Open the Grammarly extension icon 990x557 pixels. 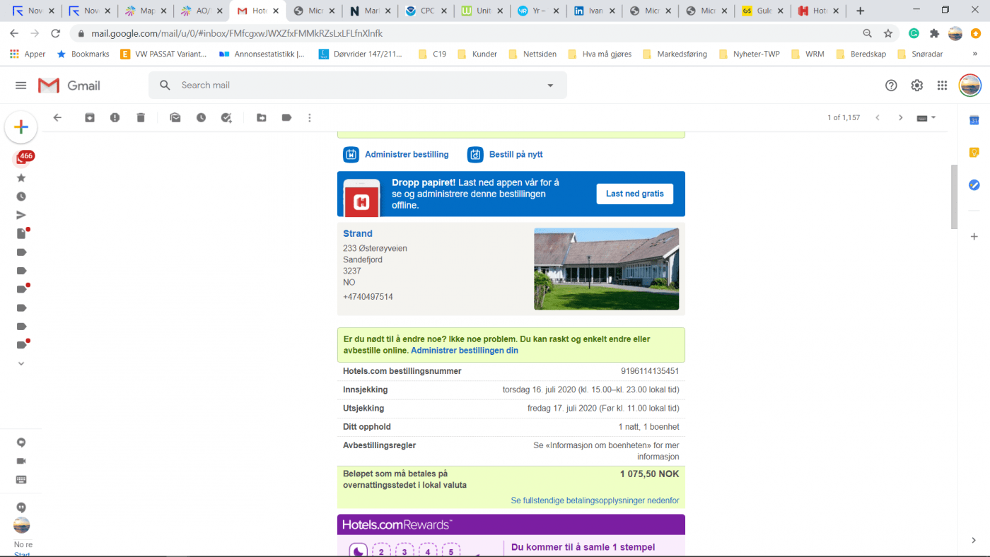click(914, 33)
